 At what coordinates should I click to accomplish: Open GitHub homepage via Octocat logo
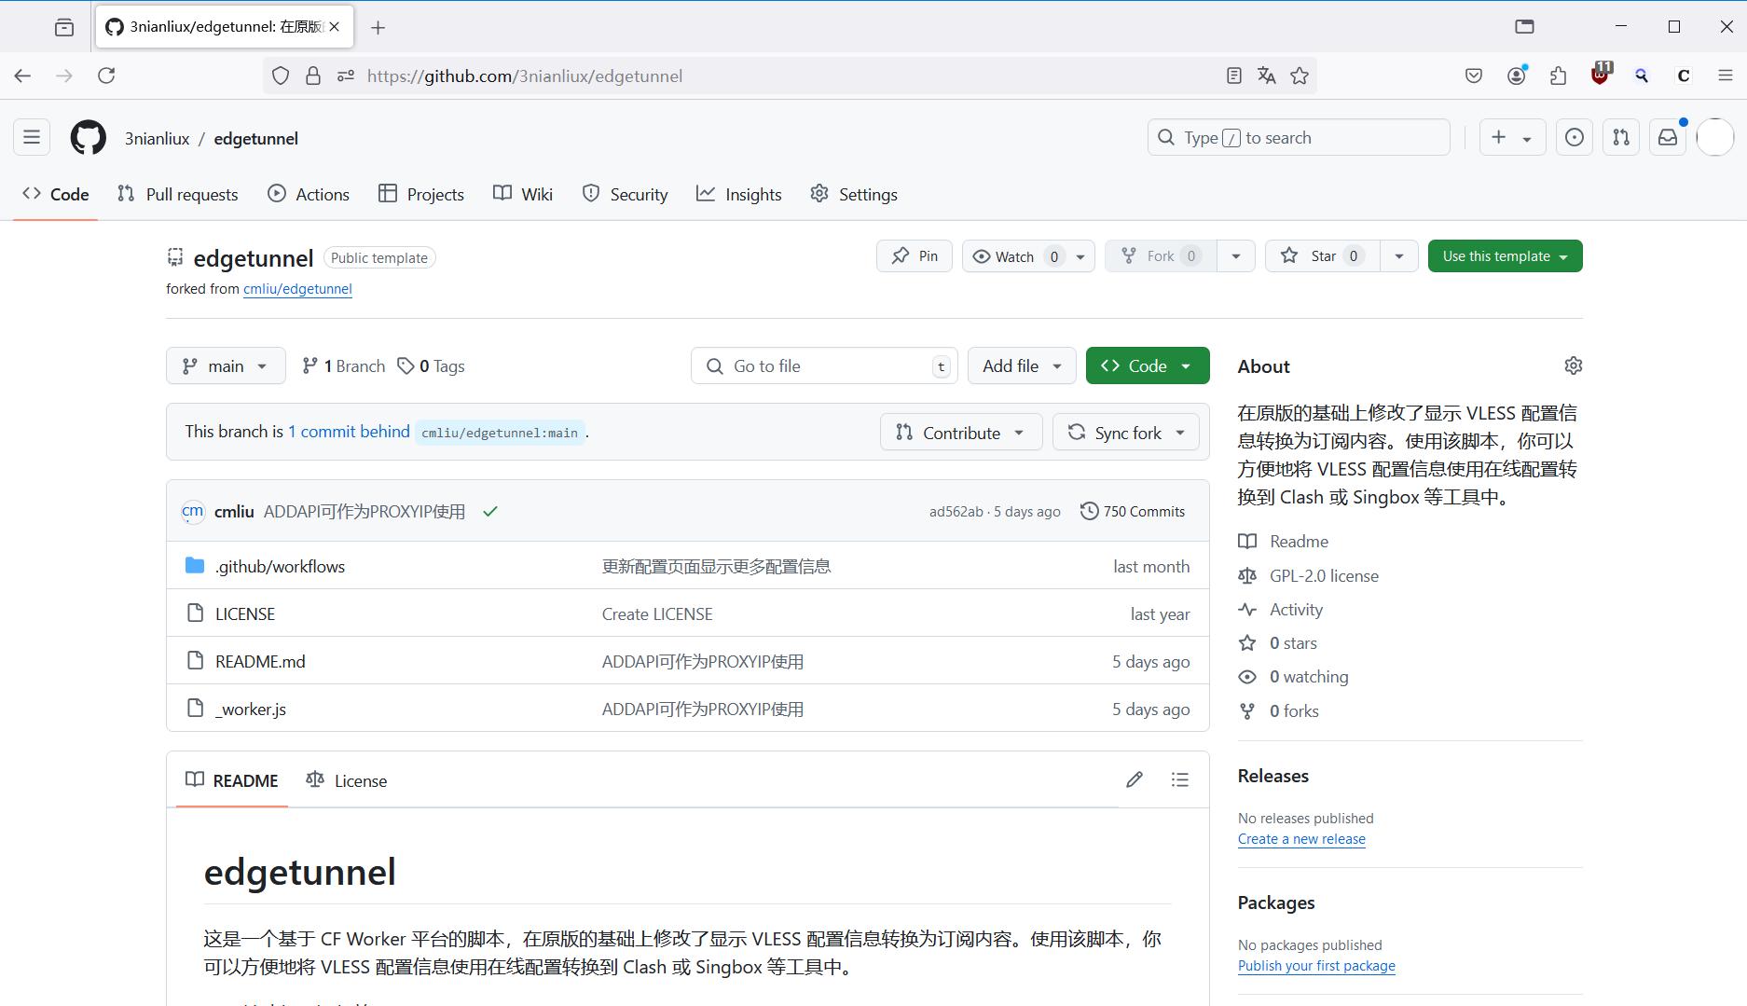click(x=89, y=138)
